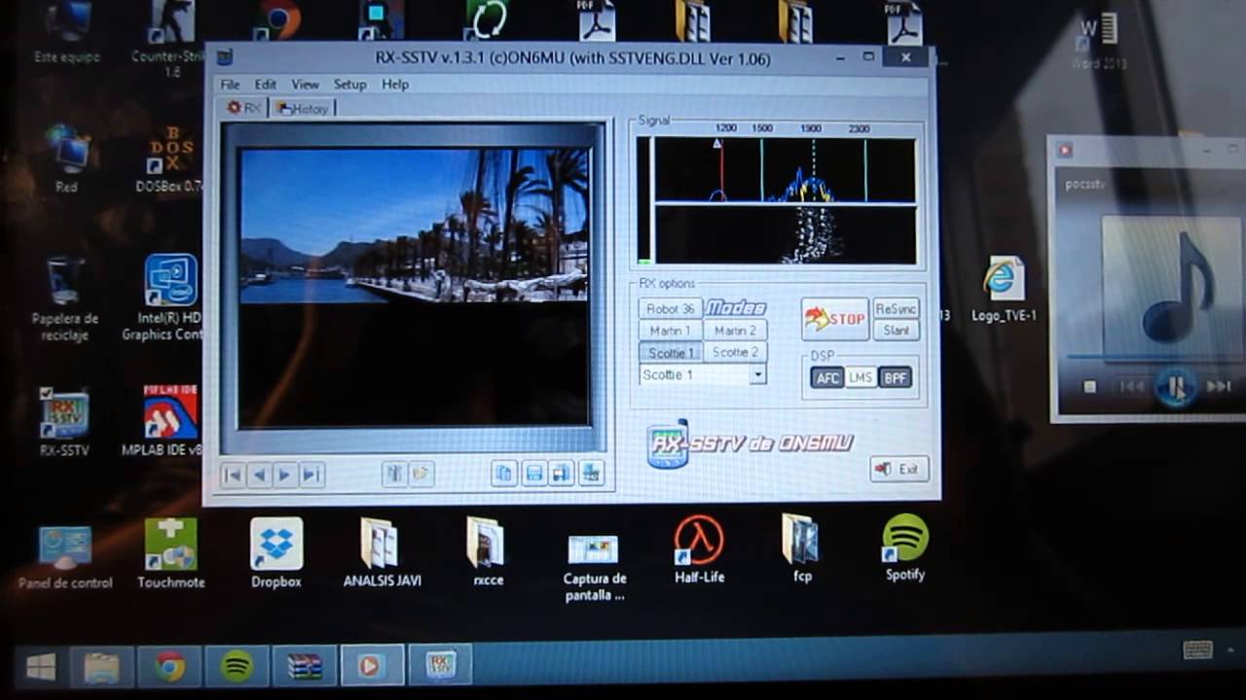Switch to the History tab

coord(303,109)
